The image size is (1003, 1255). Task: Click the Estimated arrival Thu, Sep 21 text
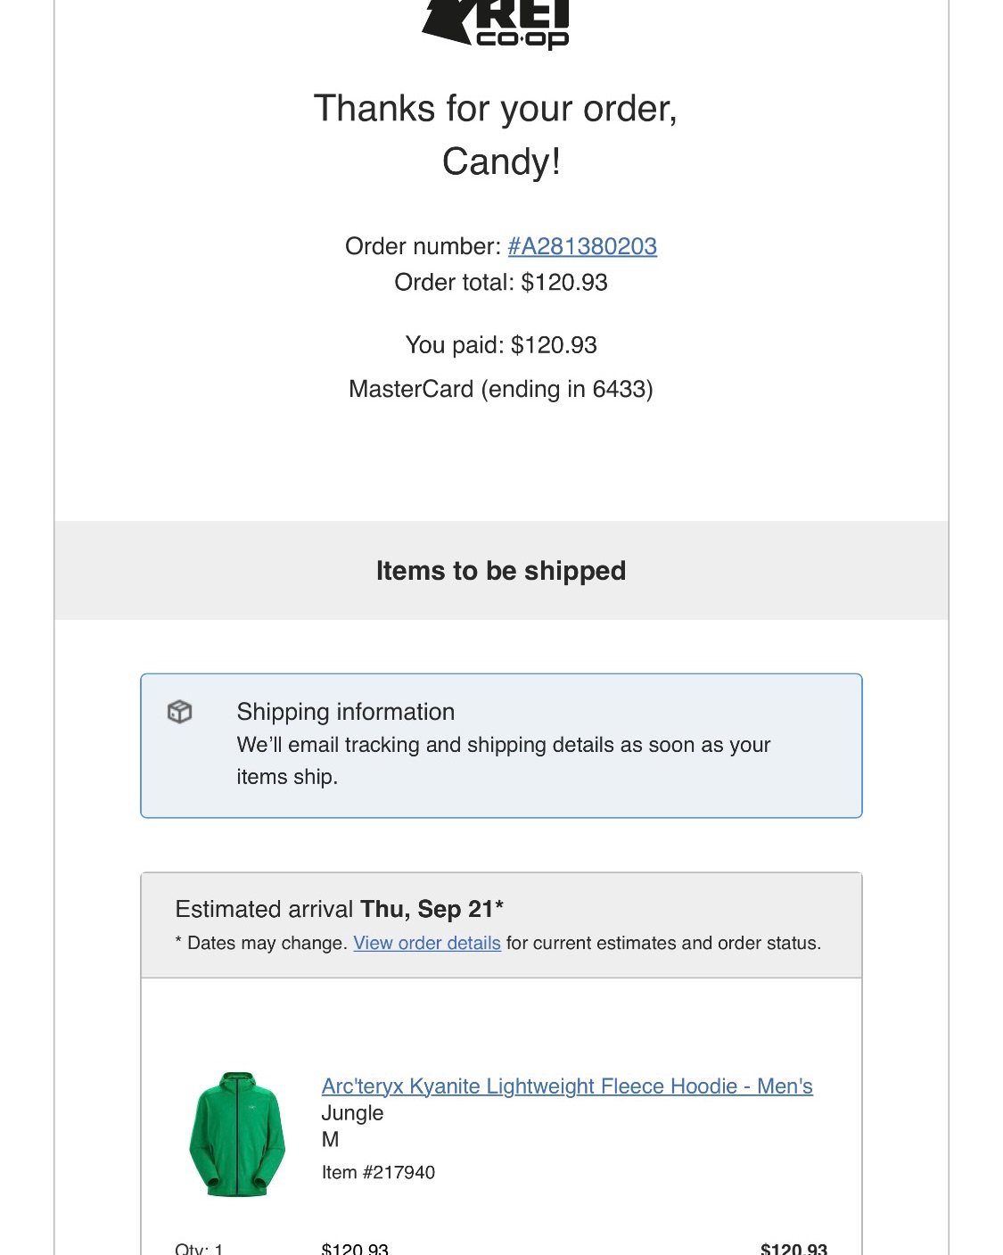(x=340, y=909)
